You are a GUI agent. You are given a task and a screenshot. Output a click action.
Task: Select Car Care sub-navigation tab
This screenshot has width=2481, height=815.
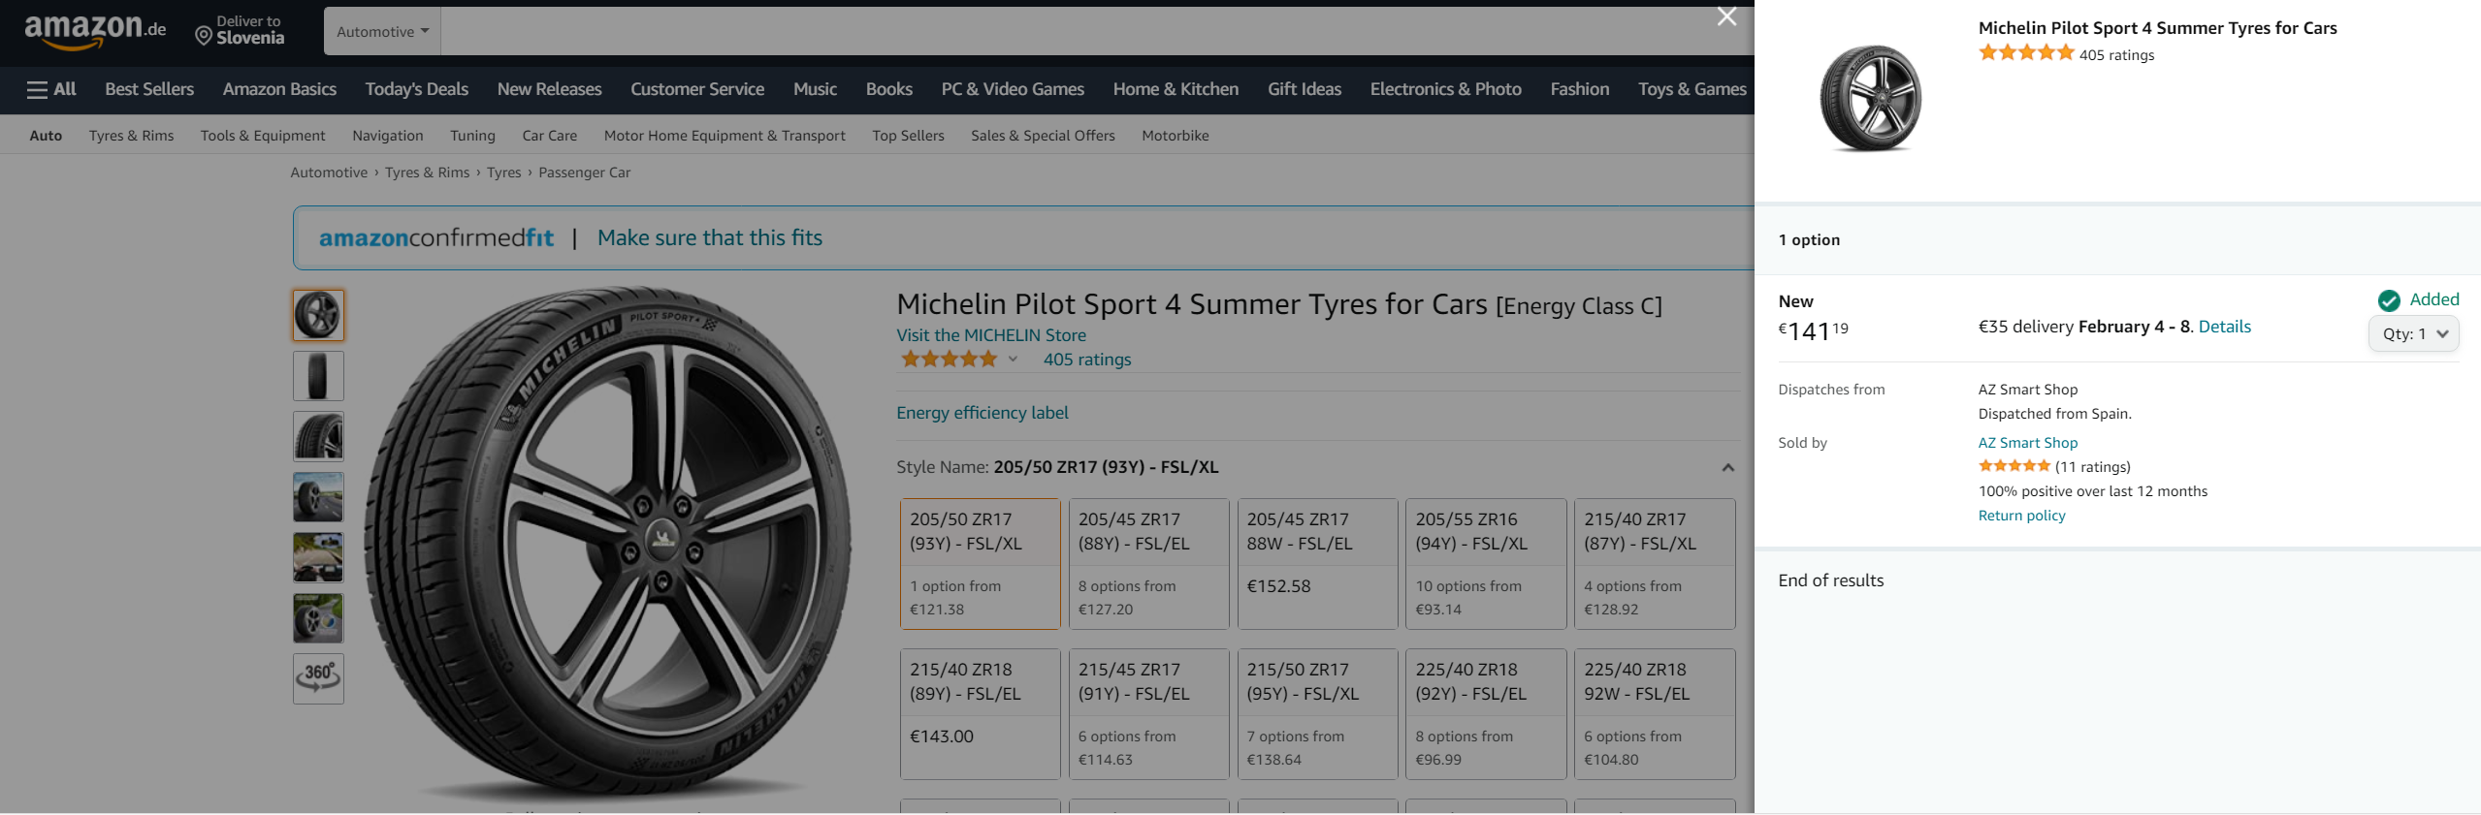tap(550, 136)
